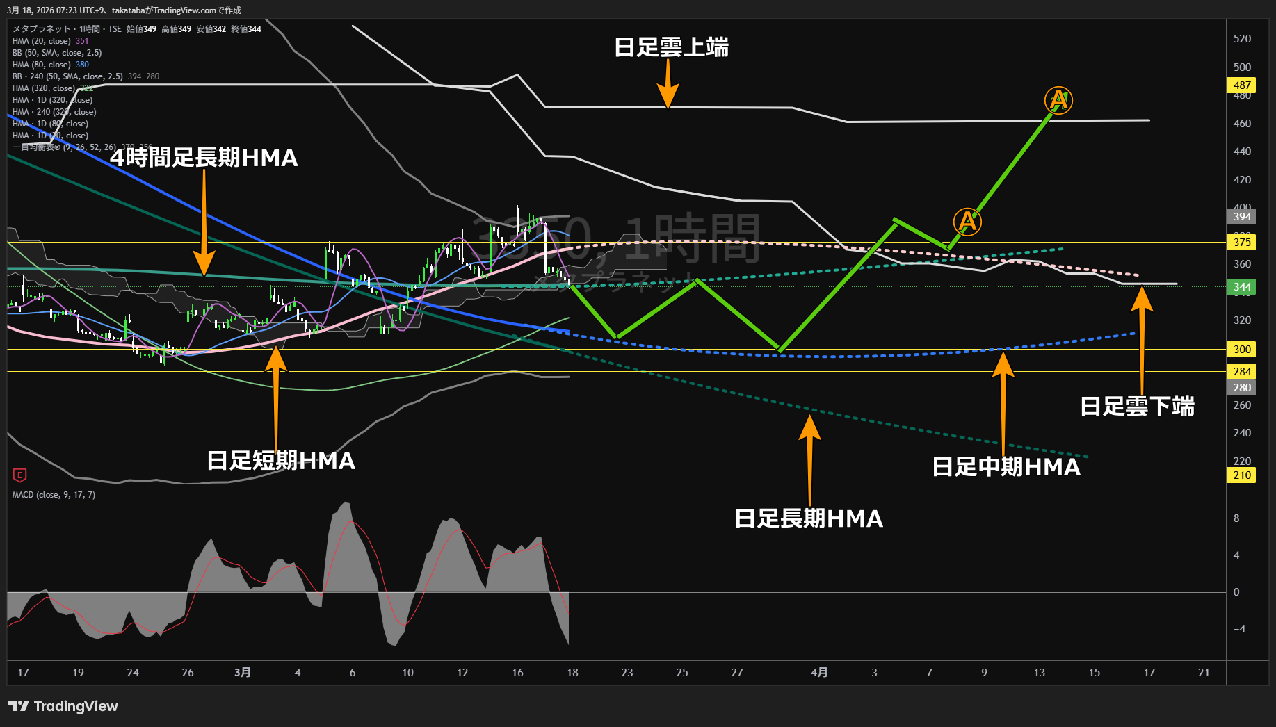
Task: Click the 4月 date label on time axis
Action: [819, 673]
